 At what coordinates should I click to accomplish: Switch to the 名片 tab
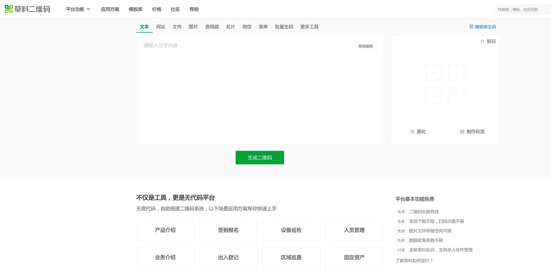click(231, 27)
